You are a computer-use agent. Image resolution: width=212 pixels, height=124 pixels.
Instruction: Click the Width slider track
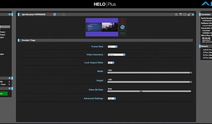pyautogui.click(x=150, y=73)
